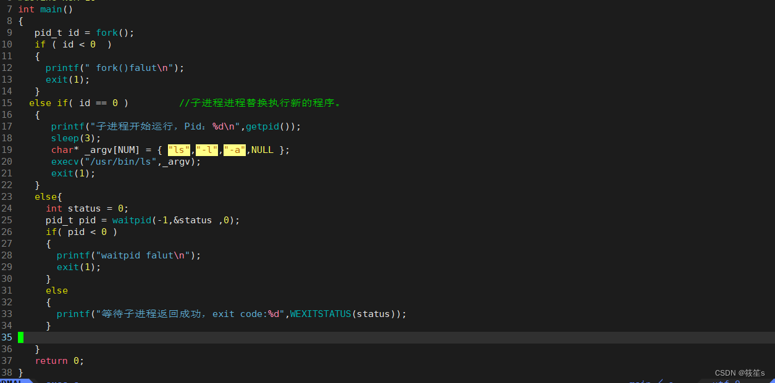Click 'pid_t pid' declaration on line 25
This screenshot has width=775, height=383.
pos(70,220)
